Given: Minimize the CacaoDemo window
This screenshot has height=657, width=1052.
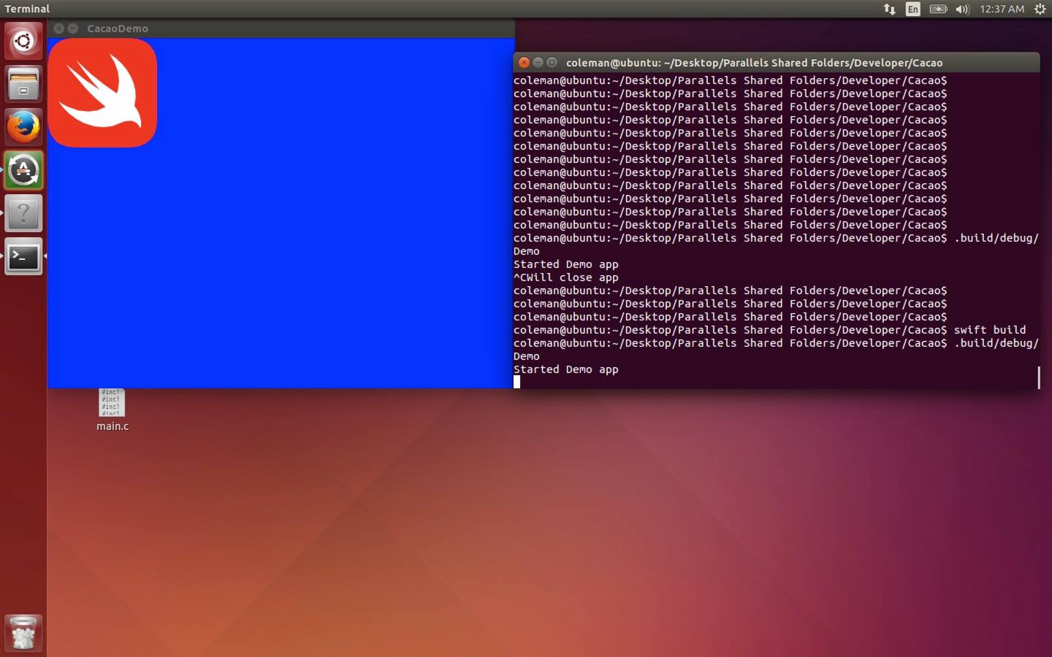Looking at the screenshot, I should [72, 28].
